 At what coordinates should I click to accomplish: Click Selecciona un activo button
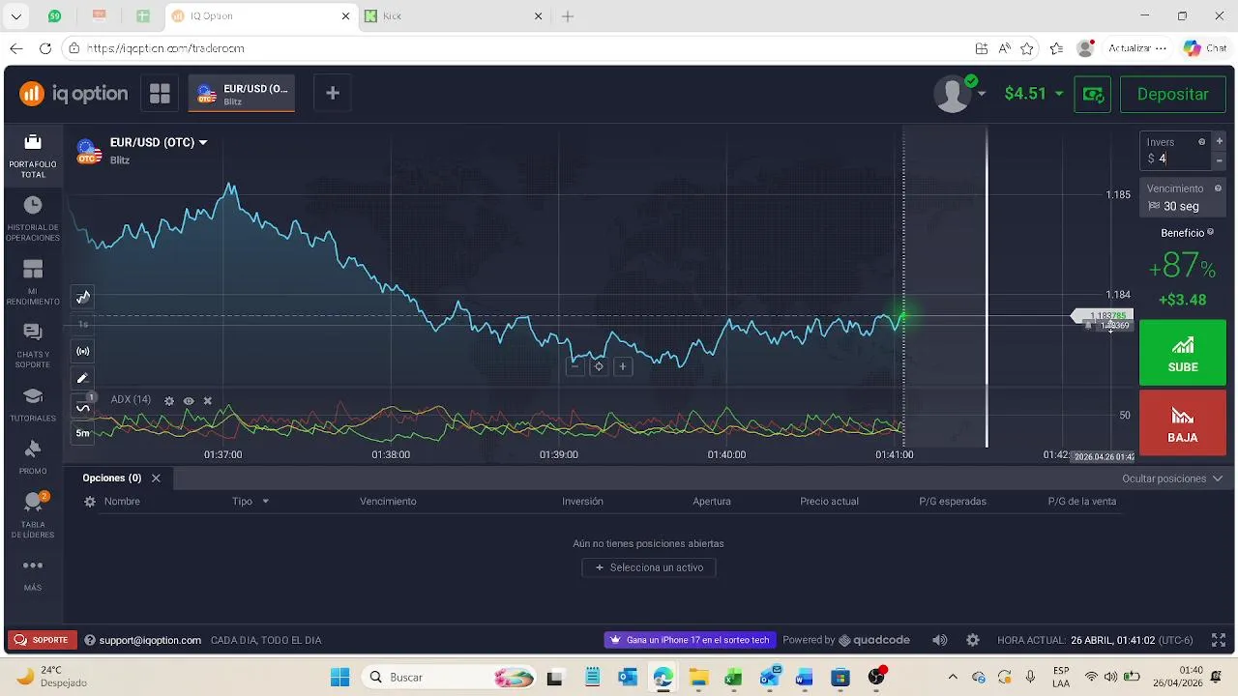(x=649, y=567)
